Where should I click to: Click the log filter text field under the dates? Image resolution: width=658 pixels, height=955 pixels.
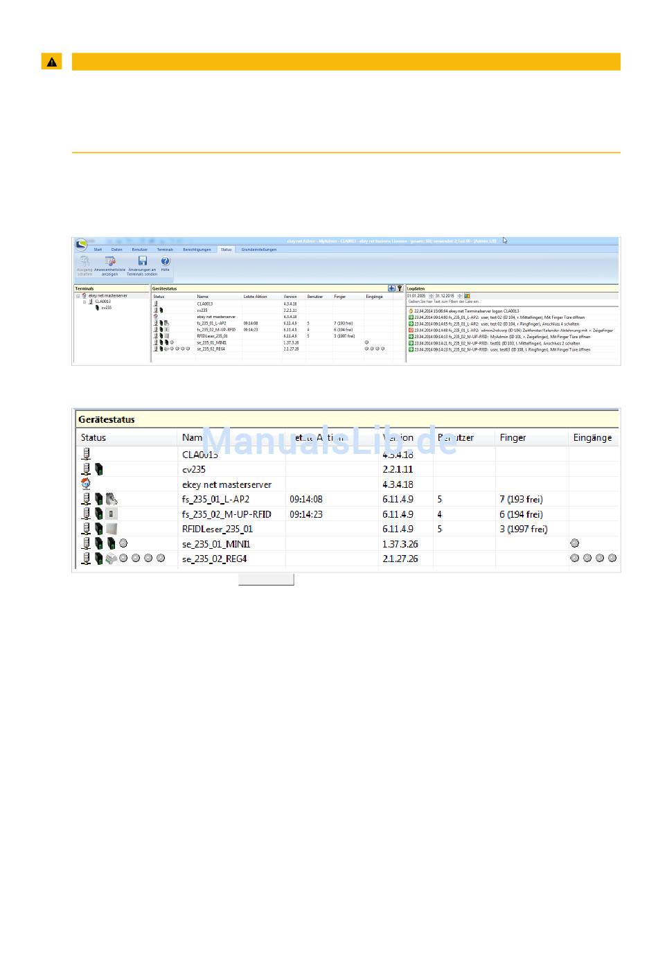pyautogui.click(x=513, y=301)
